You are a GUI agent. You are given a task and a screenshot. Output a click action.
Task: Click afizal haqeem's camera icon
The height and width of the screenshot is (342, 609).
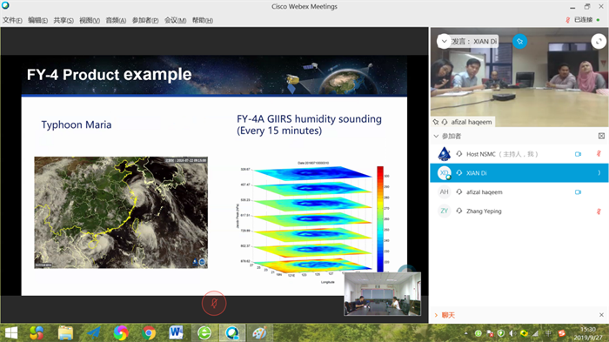pos(578,192)
